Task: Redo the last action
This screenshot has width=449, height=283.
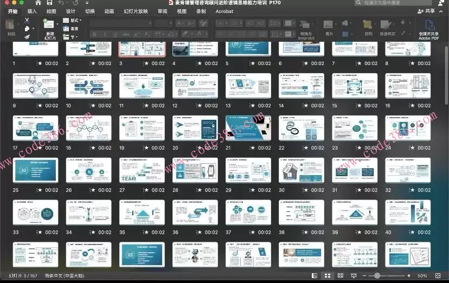Action: coord(75,3)
